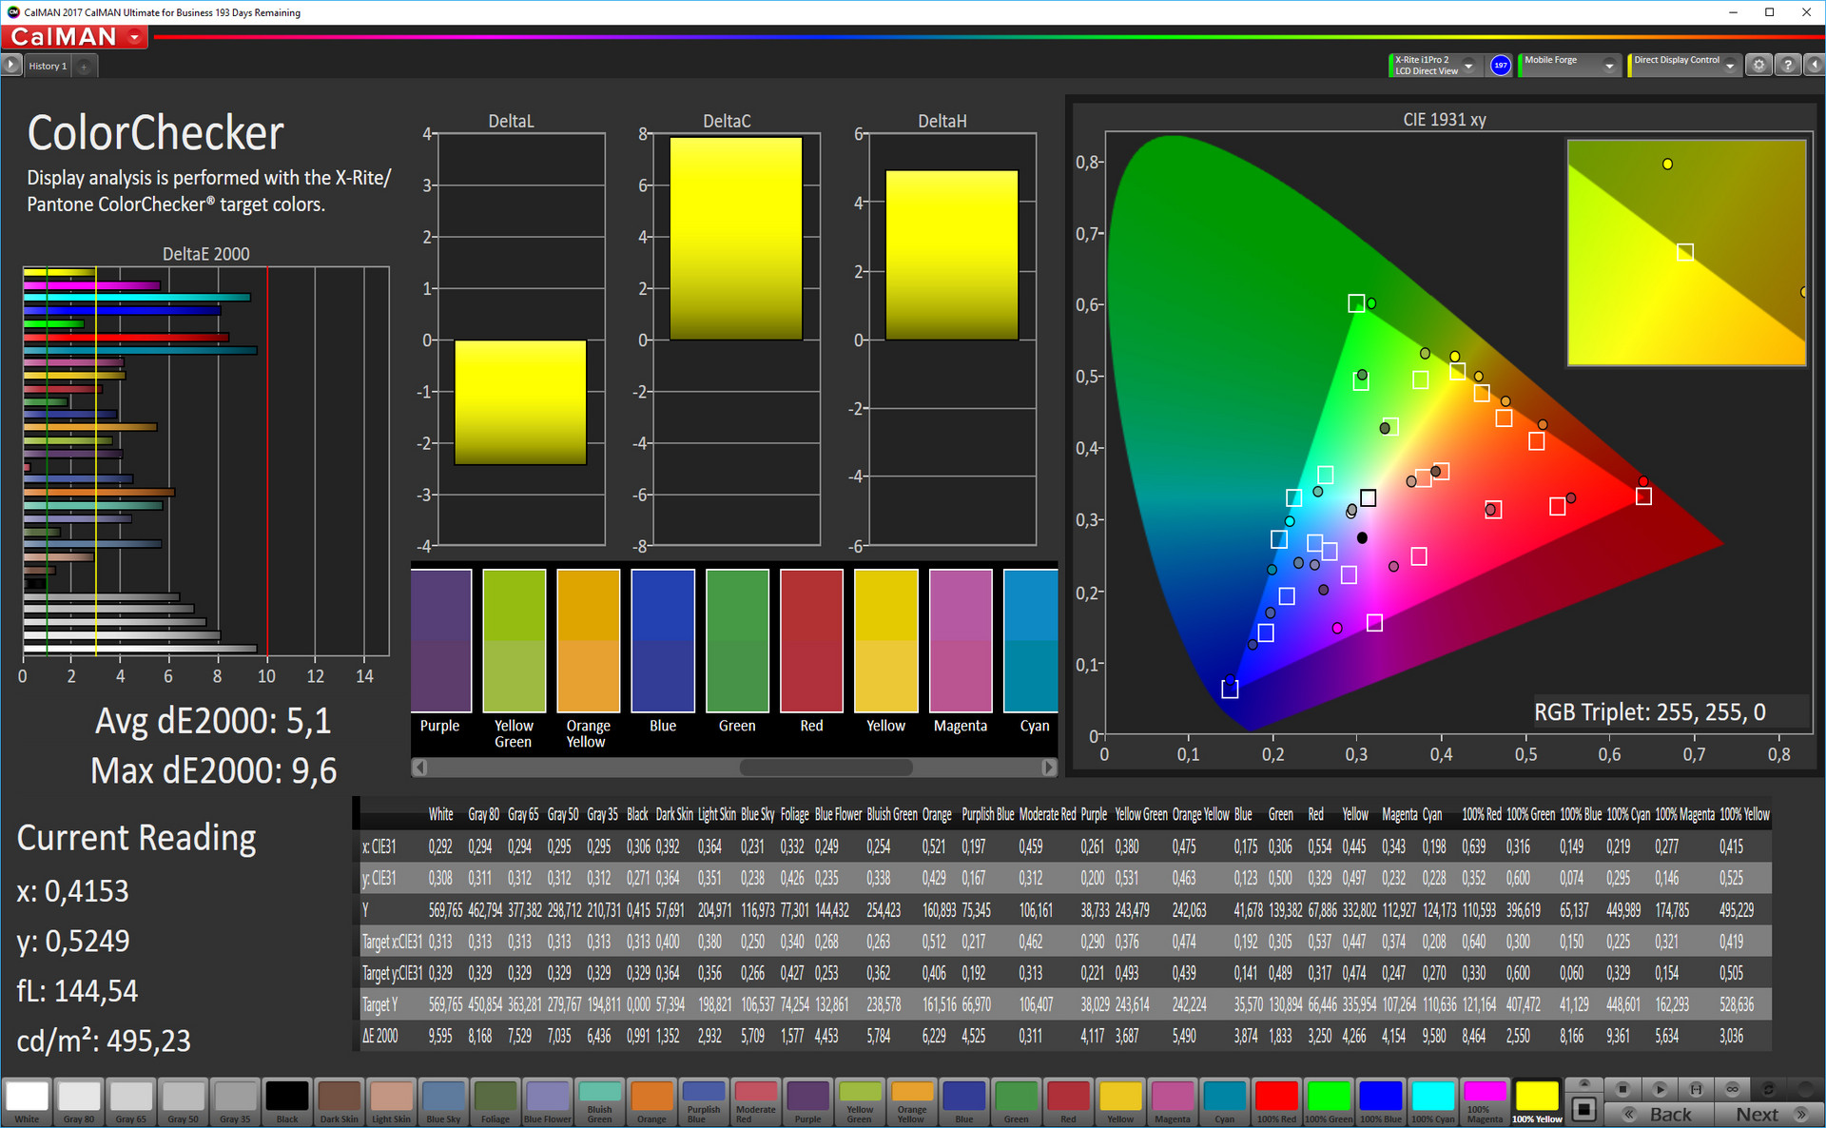Click the blue 197 meter timer badge
The image size is (1826, 1128).
(1501, 66)
